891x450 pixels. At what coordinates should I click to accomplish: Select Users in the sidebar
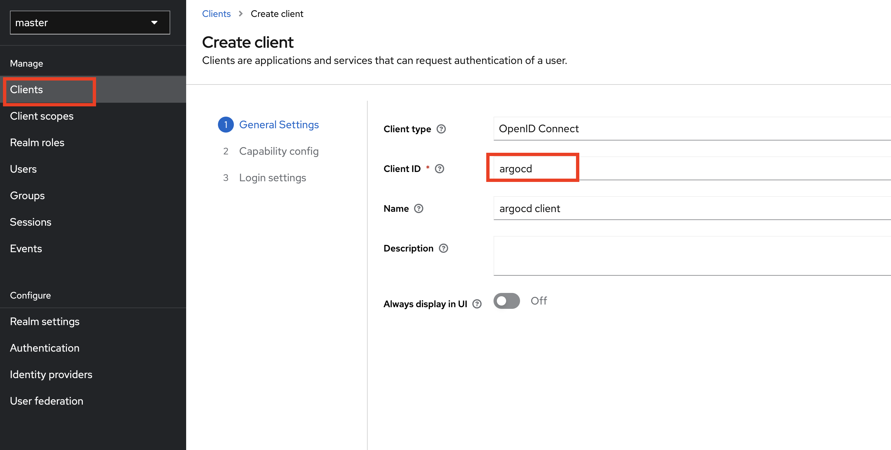point(23,169)
